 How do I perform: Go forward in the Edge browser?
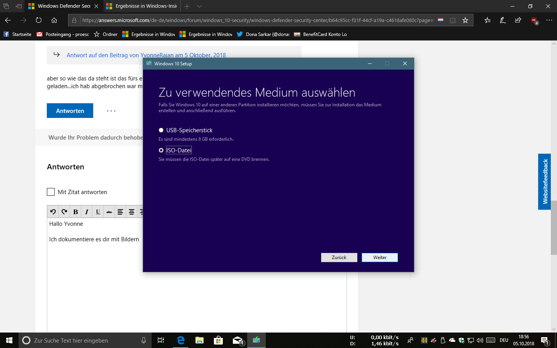[23, 20]
